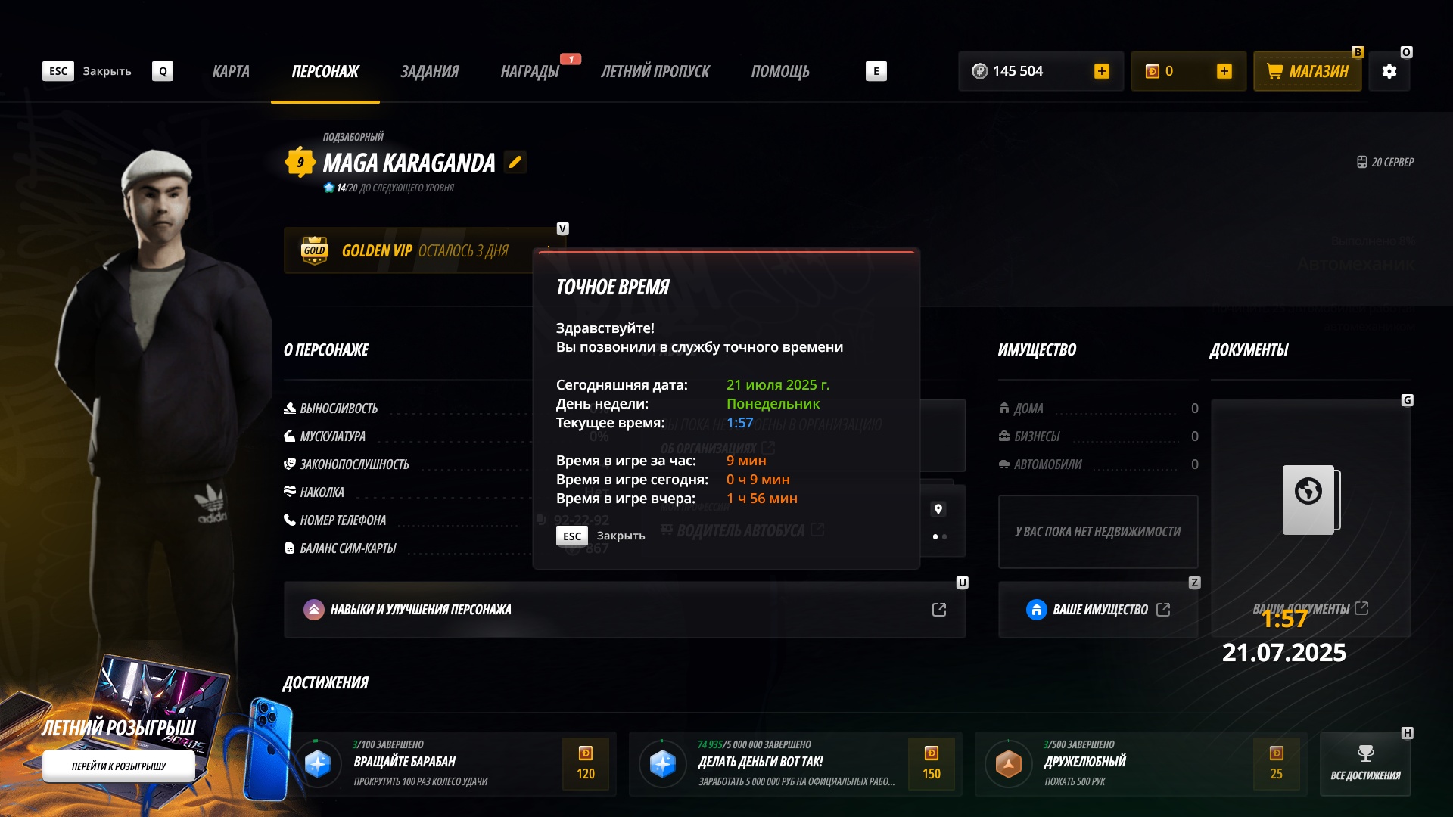Click 'Перейти к розыгрышу' button
The height and width of the screenshot is (817, 1453).
119,766
